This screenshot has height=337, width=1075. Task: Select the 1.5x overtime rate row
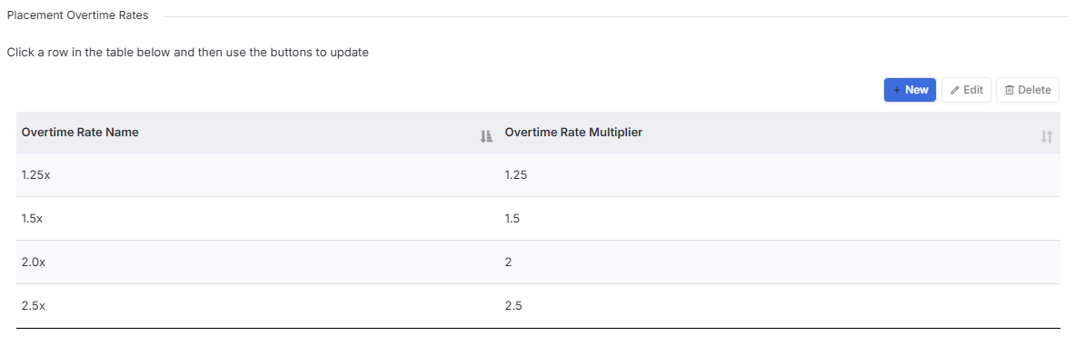[x=538, y=219]
